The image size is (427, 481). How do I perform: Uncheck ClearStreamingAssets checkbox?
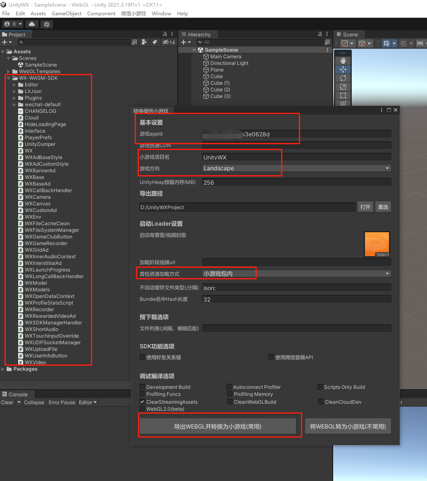click(x=142, y=402)
